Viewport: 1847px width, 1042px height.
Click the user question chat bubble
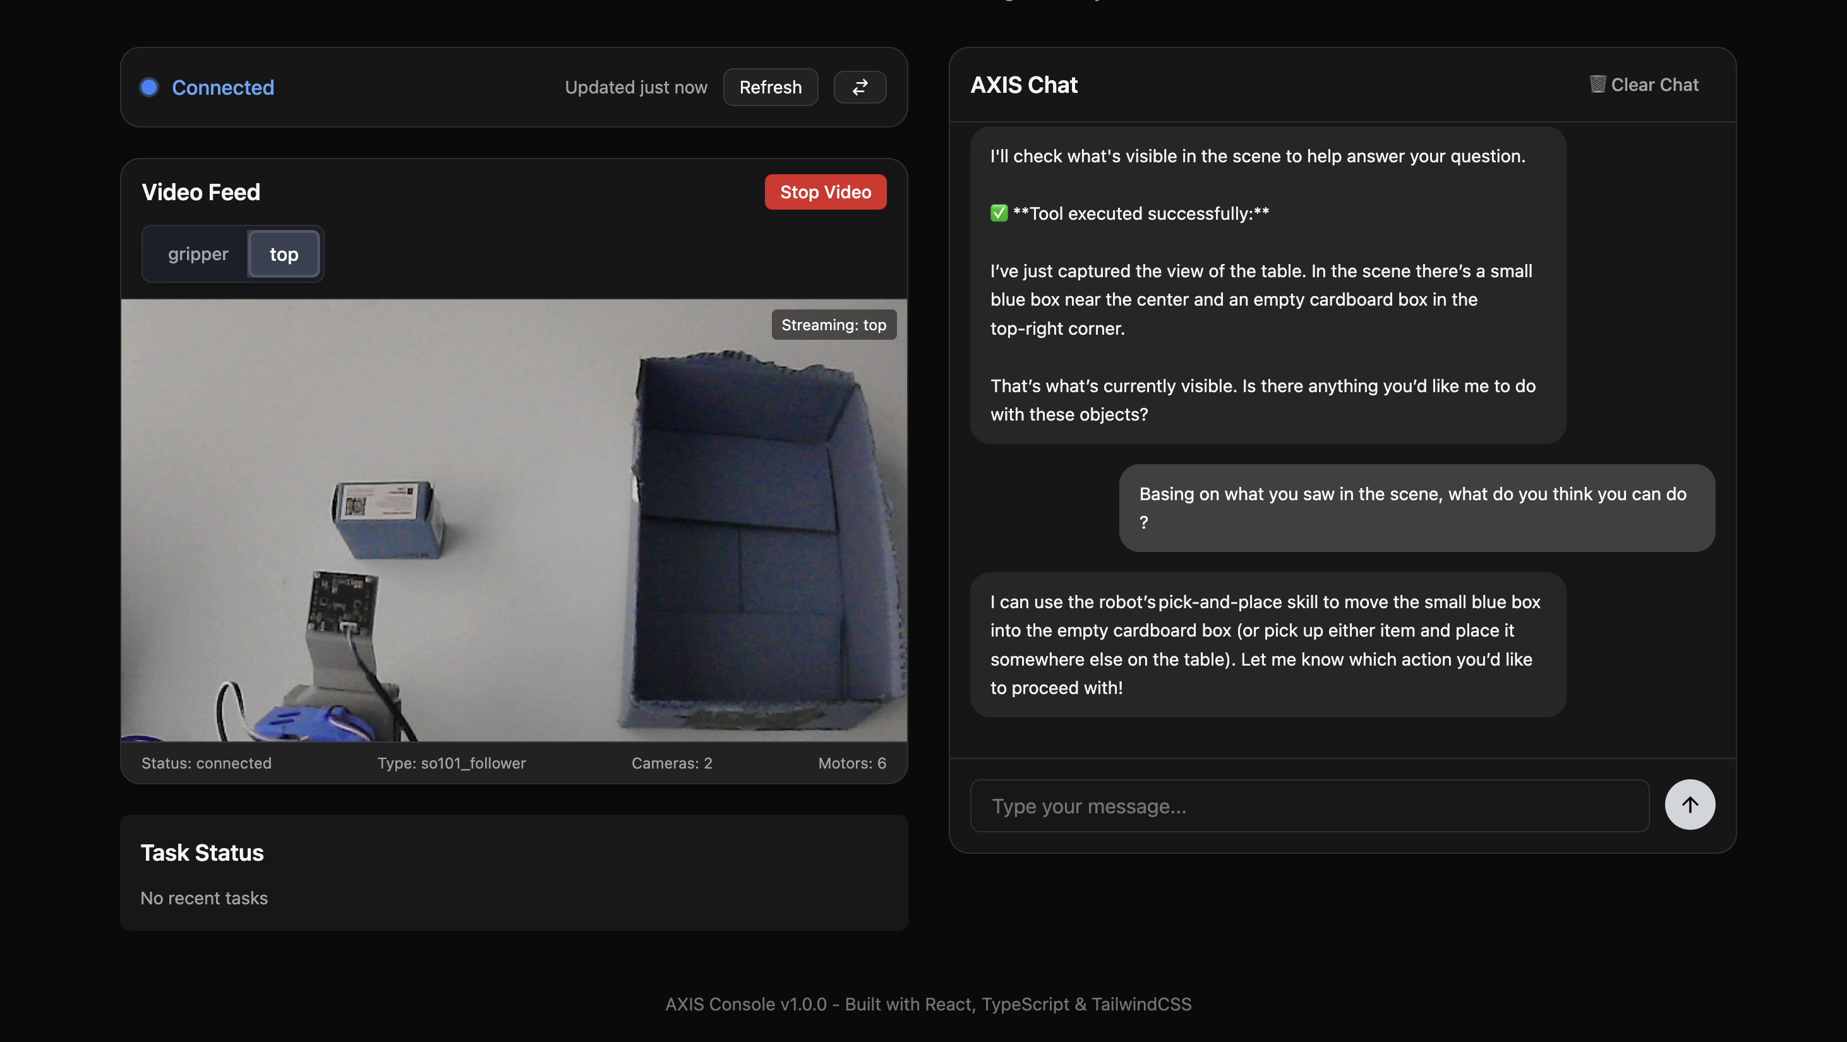(x=1416, y=507)
